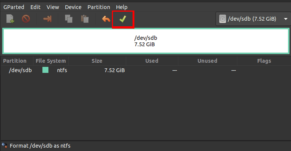The height and width of the screenshot is (151, 291).
Task: Click the File System column header
Action: click(51, 61)
